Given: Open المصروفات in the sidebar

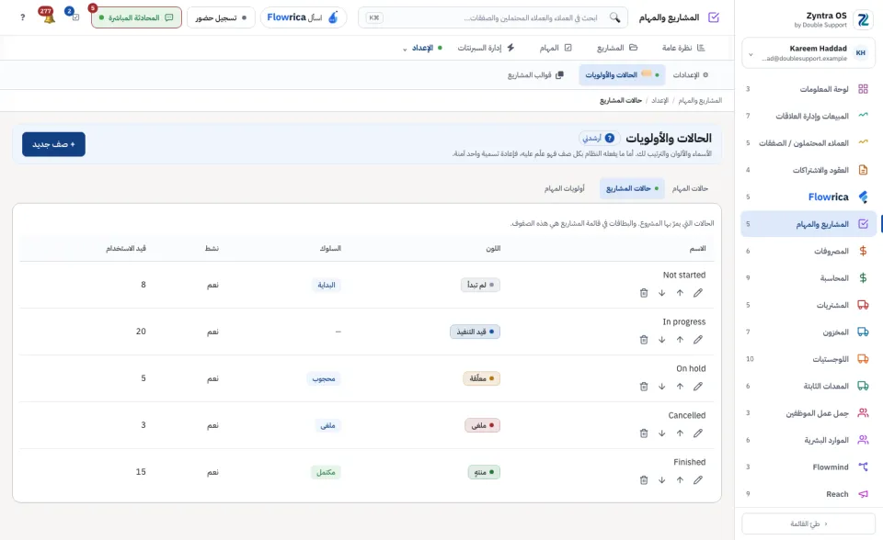Looking at the screenshot, I should pos(808,251).
